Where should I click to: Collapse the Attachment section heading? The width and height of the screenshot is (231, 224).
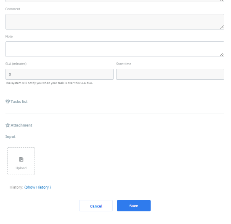[21, 125]
